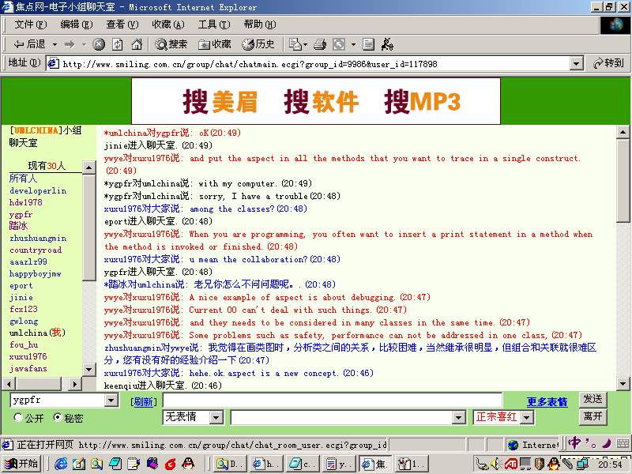Open the forward button history dropdown arrow
This screenshot has width=632, height=474.
click(x=84, y=44)
